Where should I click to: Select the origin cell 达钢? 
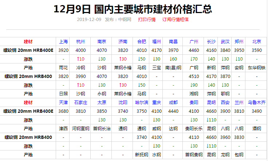[173, 129]
